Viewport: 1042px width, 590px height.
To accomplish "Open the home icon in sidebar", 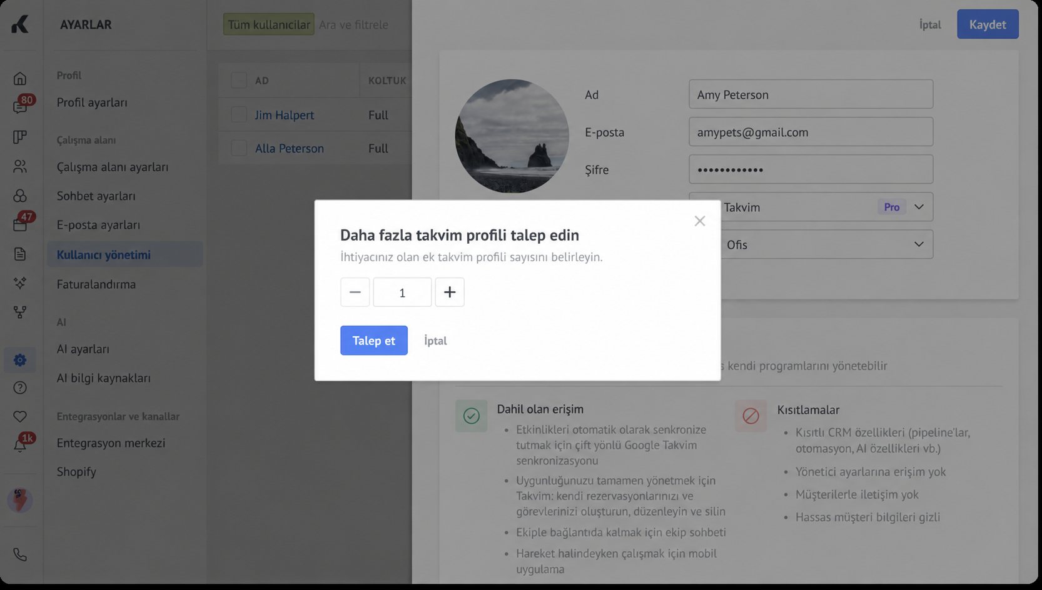I will click(20, 78).
